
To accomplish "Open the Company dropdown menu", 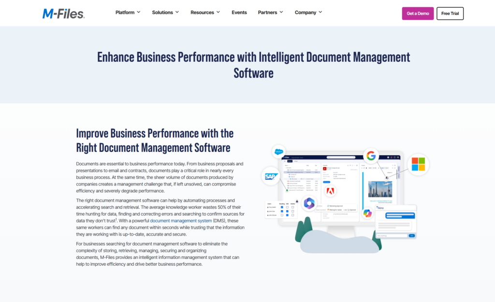I will (x=308, y=13).
